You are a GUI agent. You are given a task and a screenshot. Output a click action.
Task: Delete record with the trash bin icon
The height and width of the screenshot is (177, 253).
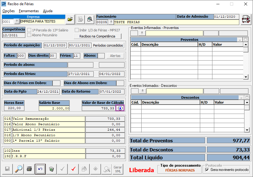pos(51,169)
